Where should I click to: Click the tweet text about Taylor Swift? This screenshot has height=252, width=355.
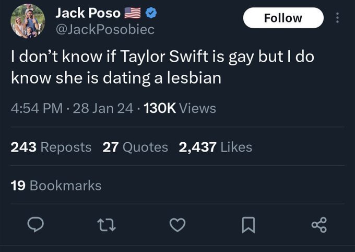point(162,68)
